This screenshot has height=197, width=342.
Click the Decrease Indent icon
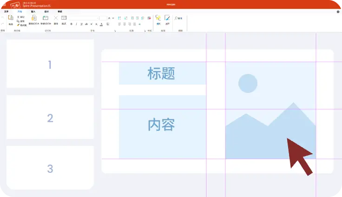tap(132, 18)
